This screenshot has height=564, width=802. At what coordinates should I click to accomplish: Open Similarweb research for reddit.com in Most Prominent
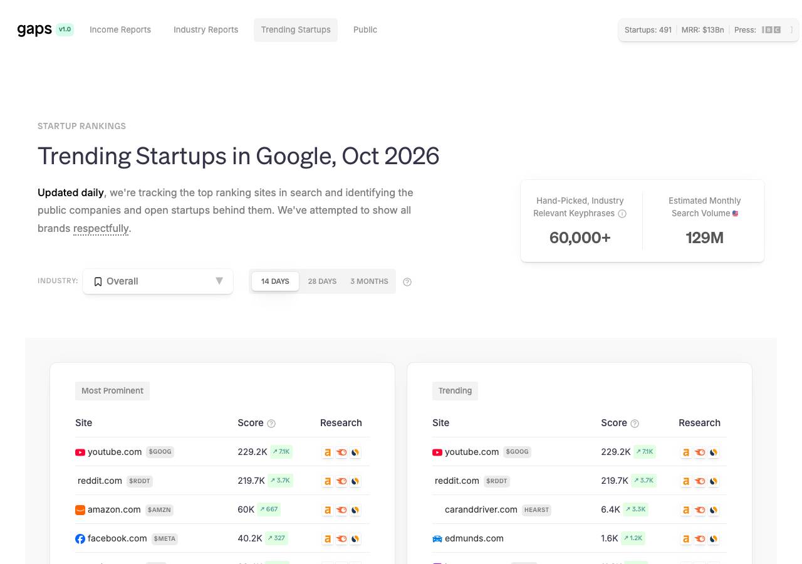(x=355, y=481)
